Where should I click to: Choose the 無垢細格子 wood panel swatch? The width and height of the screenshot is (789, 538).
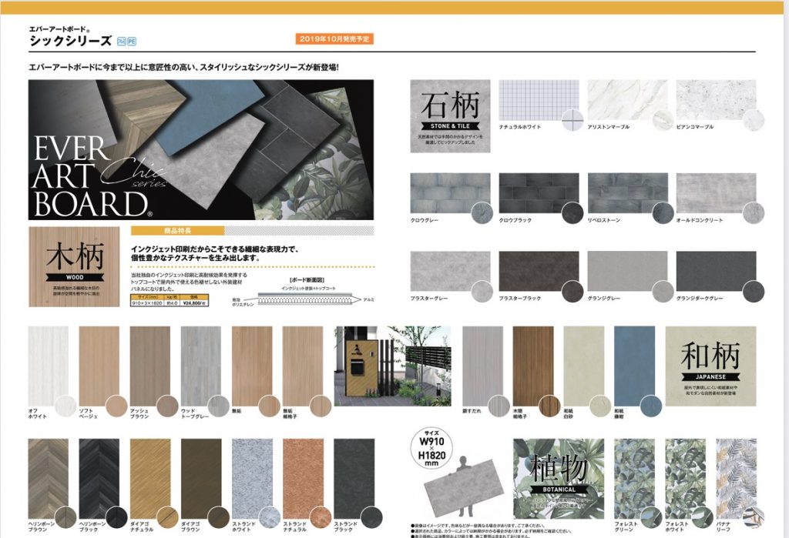click(303, 366)
